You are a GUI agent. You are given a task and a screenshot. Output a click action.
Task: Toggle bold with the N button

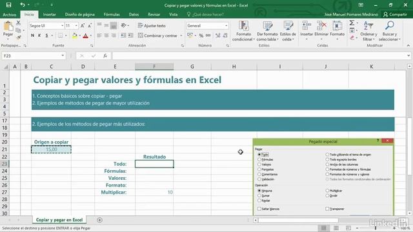32,35
